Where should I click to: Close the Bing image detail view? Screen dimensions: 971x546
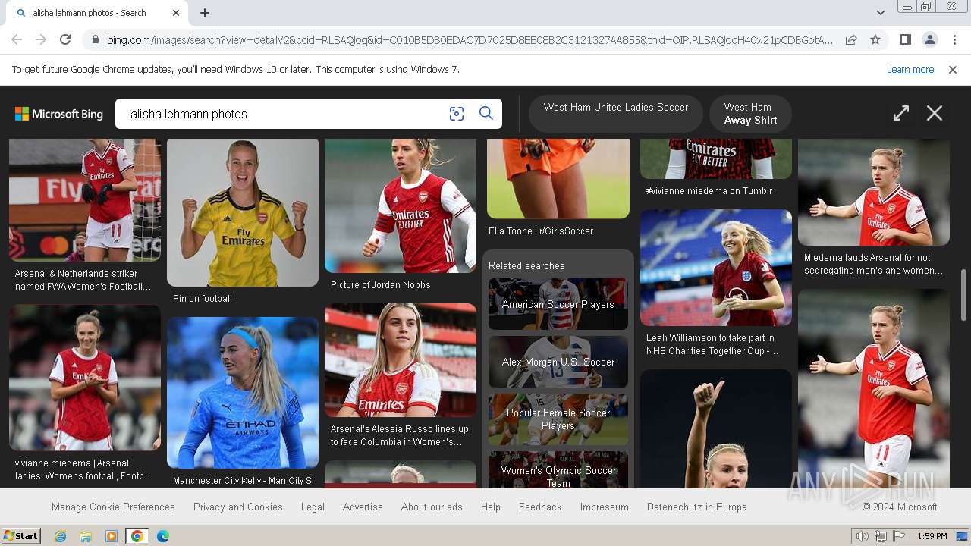(935, 114)
